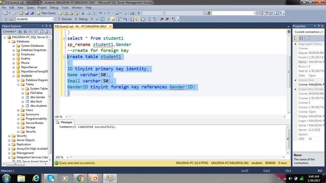
Task: Collapse the create table code block
Action: point(65,56)
